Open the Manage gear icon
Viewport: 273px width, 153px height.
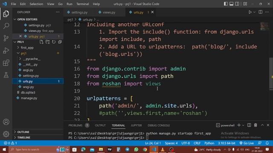6,134
